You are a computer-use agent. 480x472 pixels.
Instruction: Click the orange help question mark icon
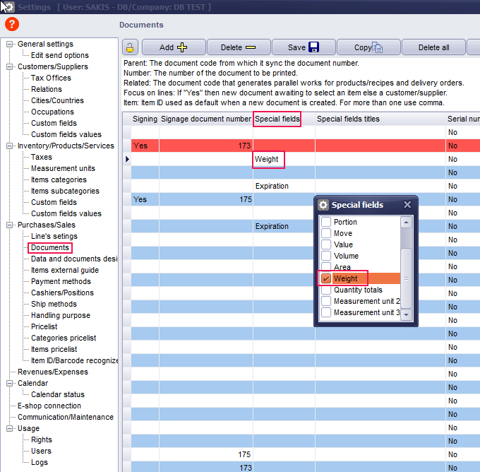12,24
